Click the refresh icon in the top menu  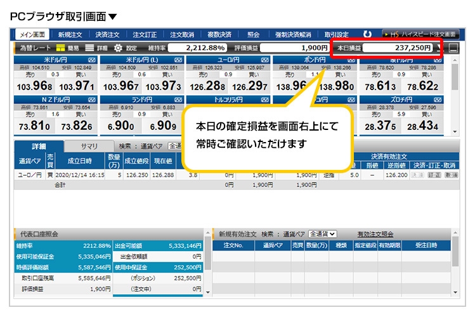pyautogui.click(x=367, y=34)
